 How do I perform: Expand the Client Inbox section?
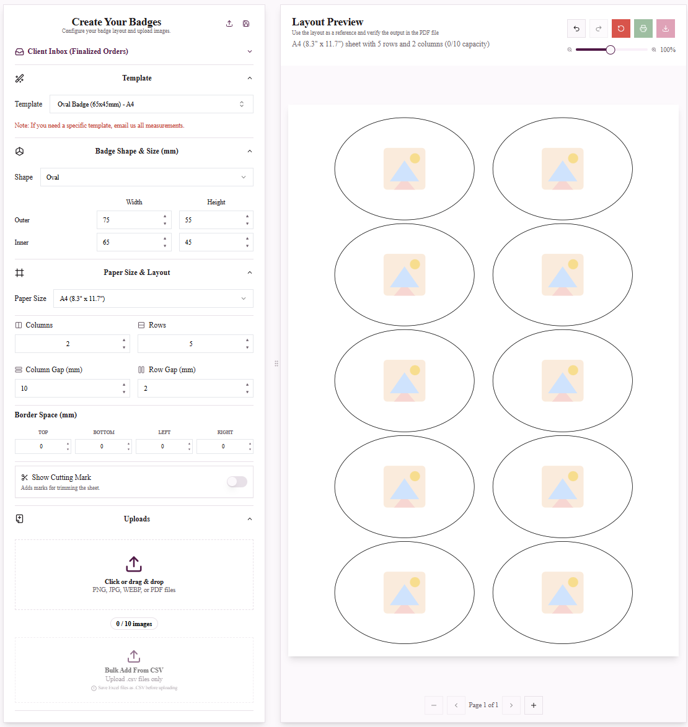tap(250, 51)
